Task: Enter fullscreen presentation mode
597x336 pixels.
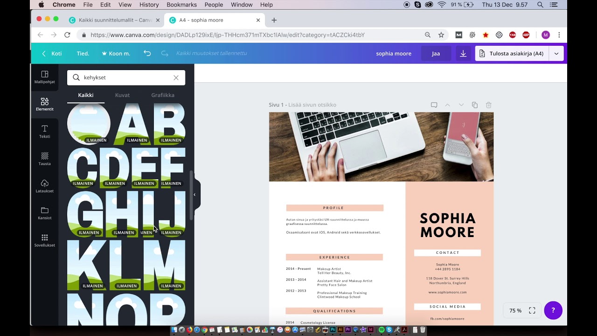Action: tap(532, 311)
